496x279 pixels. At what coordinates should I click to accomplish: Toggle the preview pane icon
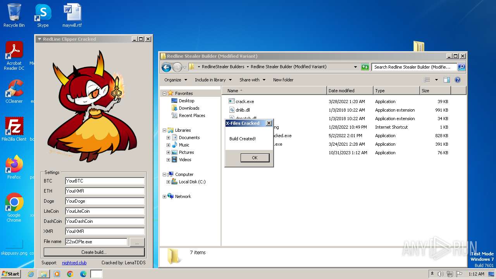447,80
